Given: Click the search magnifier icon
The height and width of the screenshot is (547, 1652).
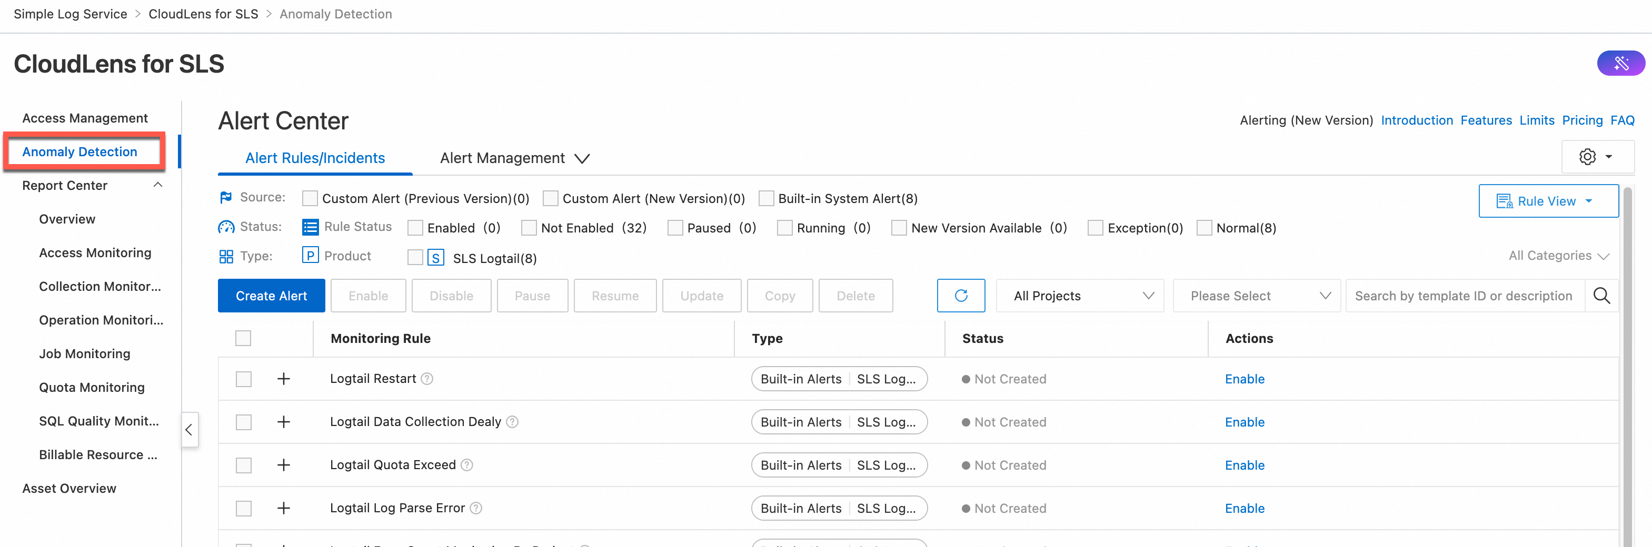Looking at the screenshot, I should click(x=1601, y=296).
